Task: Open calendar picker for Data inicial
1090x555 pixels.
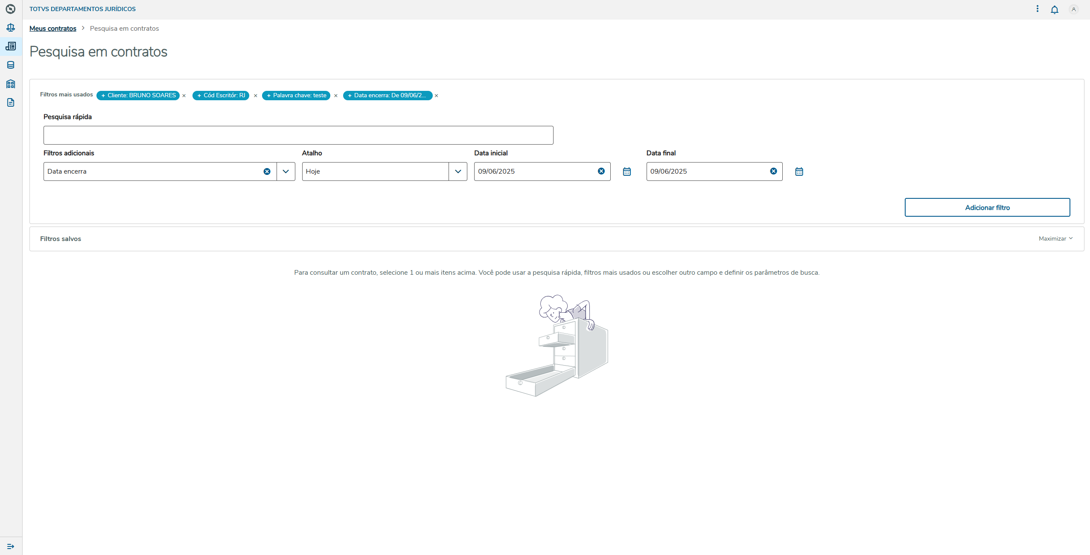Action: (627, 171)
